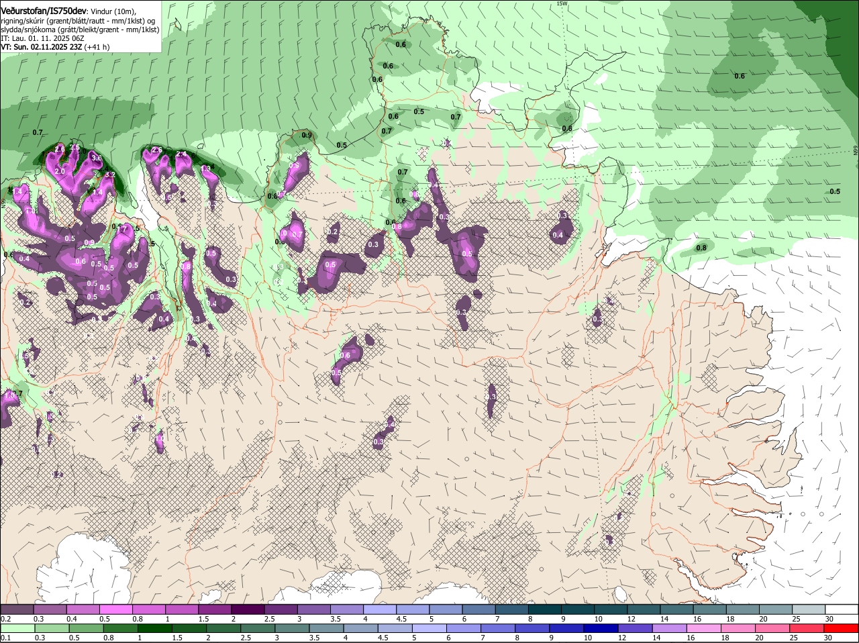Screen dimensions: 859x643
Task: Select snow legend swatch between 0.3 and 0.4
Action: (49, 609)
